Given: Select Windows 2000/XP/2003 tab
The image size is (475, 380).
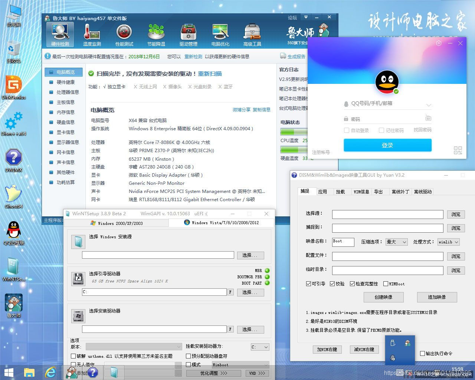Looking at the screenshot, I should pos(117,223).
